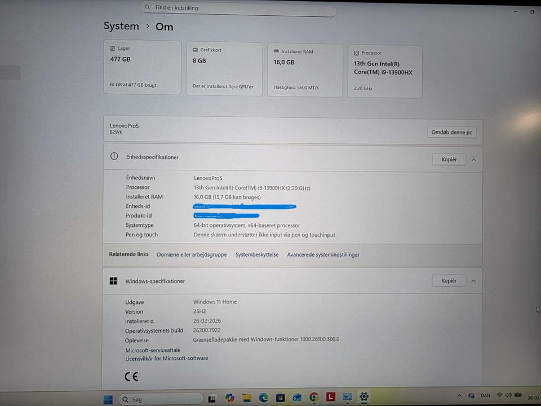Click the security tray icon beside DAN
The image size is (541, 406).
pos(471,396)
